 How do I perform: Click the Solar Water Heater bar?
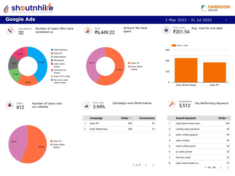tap(186, 70)
